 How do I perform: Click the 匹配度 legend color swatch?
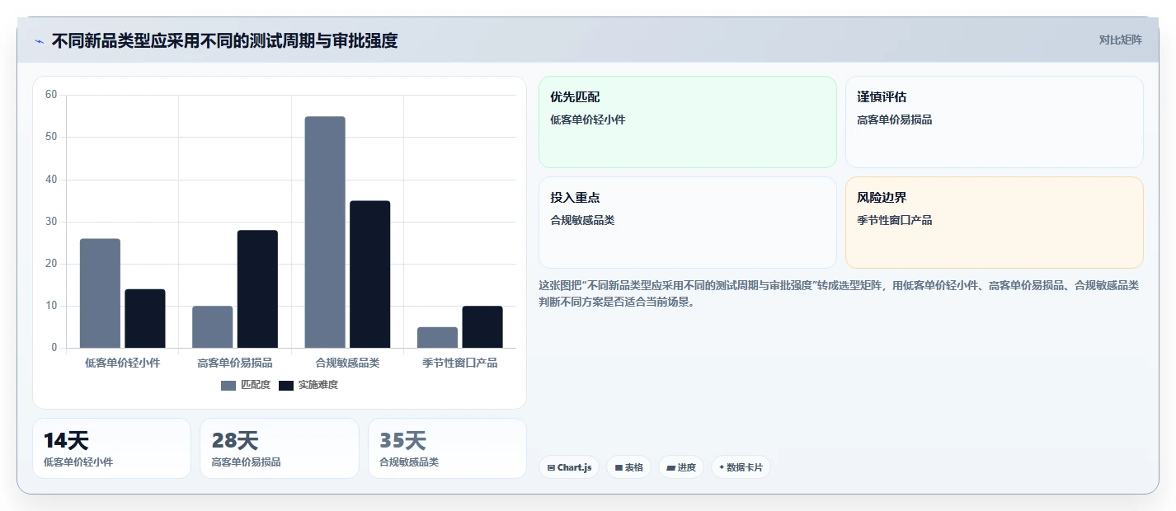point(228,386)
